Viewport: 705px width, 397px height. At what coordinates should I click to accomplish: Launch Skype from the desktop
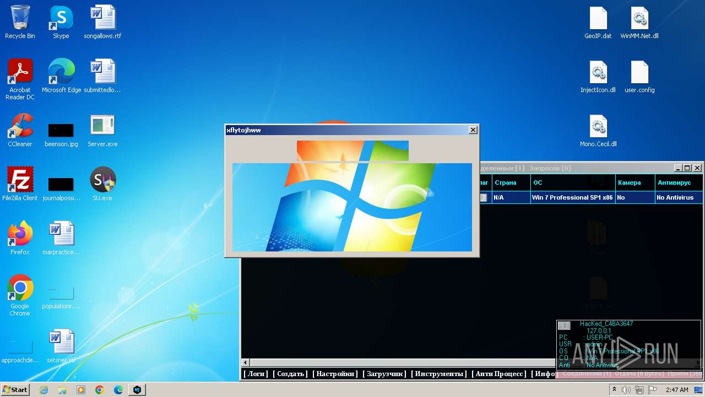61,22
